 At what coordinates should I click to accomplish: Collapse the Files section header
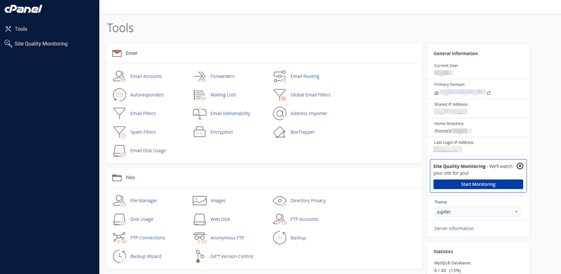[x=265, y=178]
